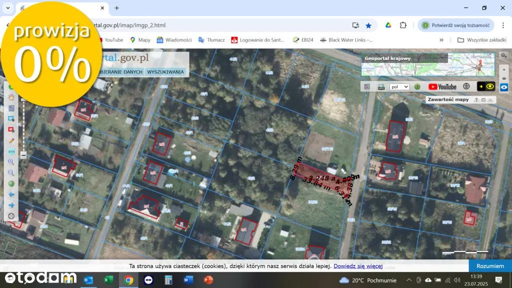Select the pencil drawing tool
512x288 pixels.
[x=11, y=140]
